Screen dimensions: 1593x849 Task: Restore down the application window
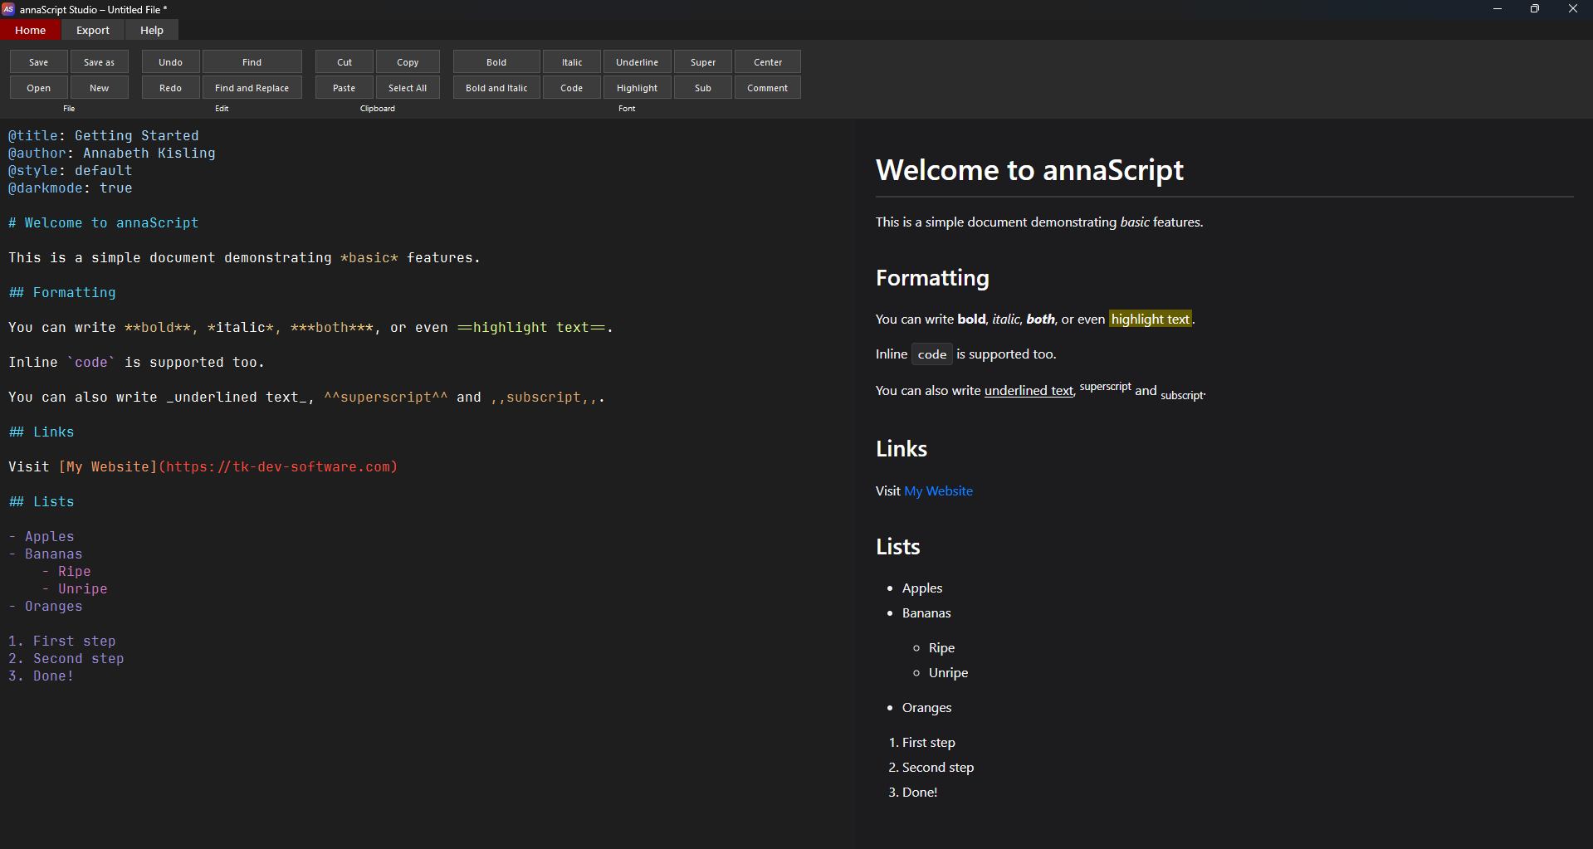point(1535,9)
